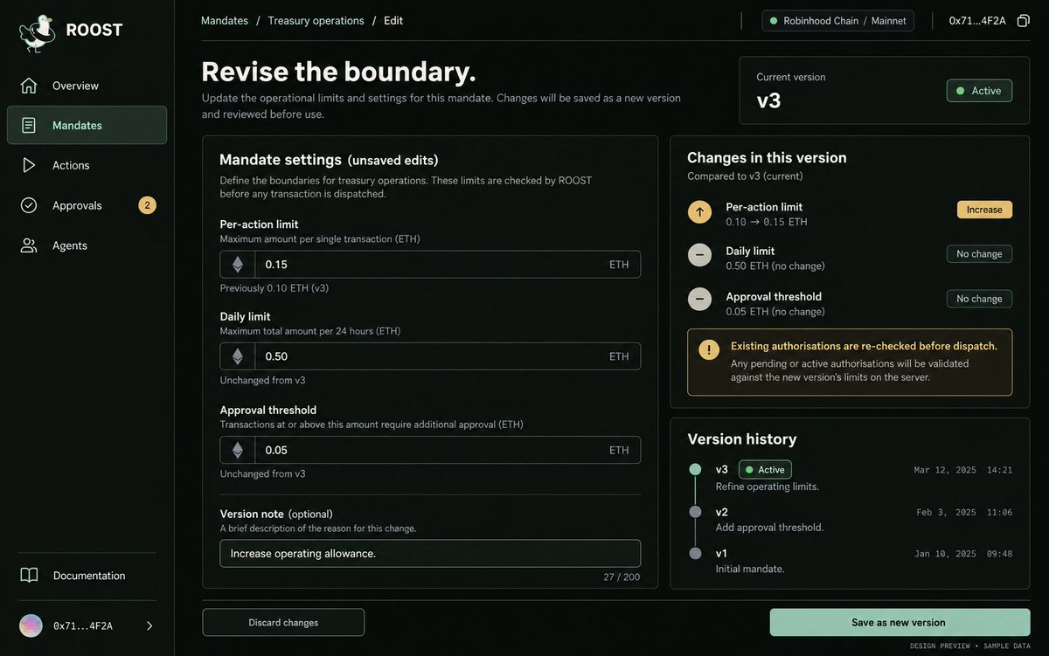Click wallet address 0x71...4F2A in header
Screen dimensions: 1049x656
pos(977,20)
